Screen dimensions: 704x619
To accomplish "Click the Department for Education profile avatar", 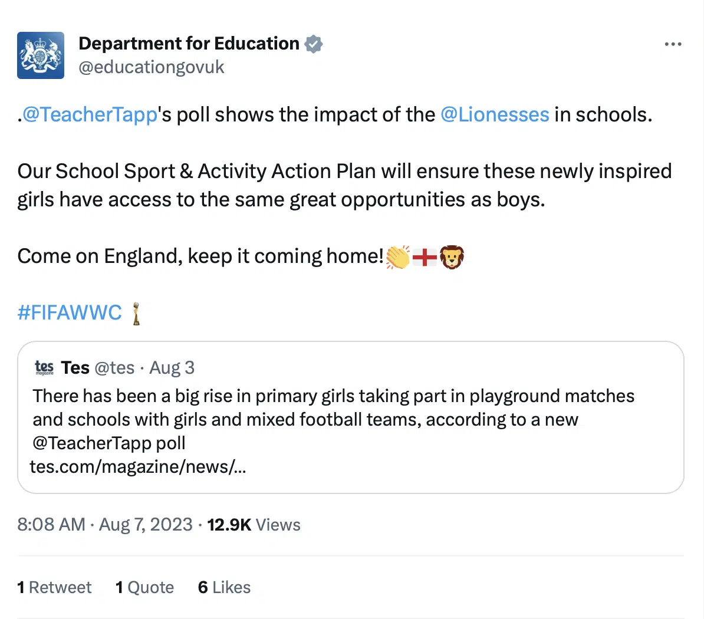I will (x=41, y=55).
